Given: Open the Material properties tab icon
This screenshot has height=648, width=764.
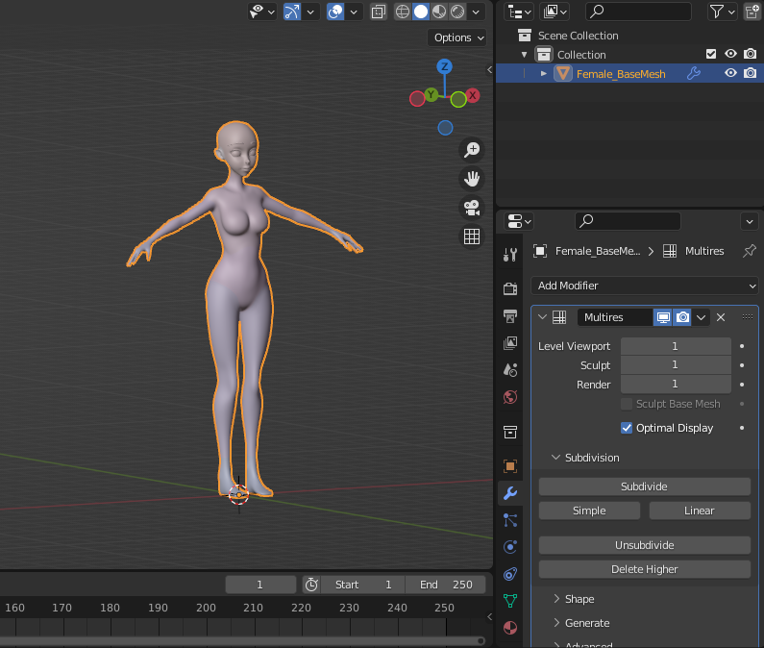Looking at the screenshot, I should (510, 628).
